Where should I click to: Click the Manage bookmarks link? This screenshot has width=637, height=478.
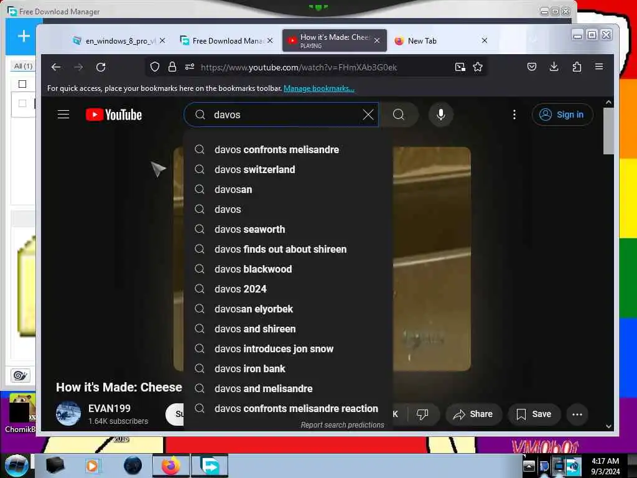click(319, 88)
